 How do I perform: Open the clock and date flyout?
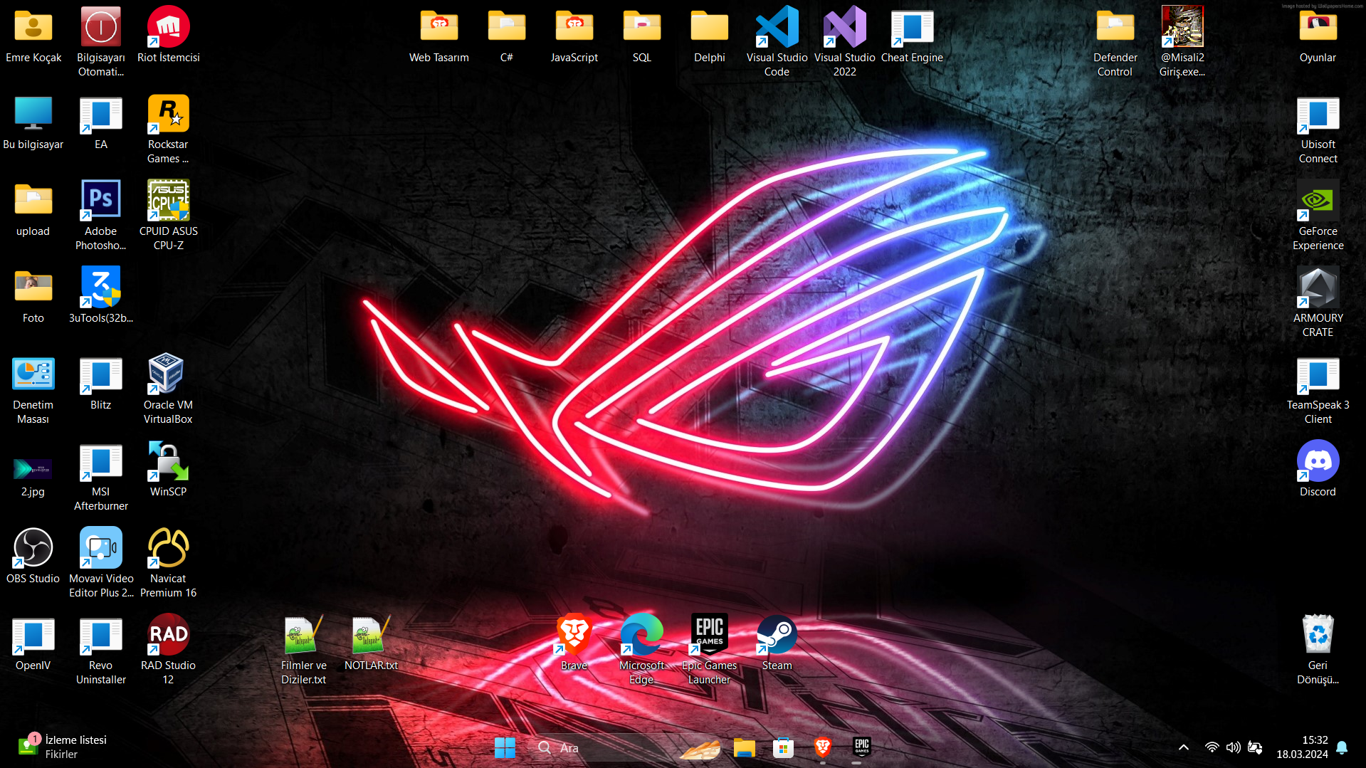1302,748
